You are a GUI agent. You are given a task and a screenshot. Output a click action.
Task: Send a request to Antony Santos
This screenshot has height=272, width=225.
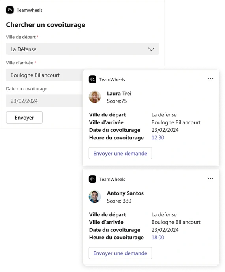click(x=120, y=253)
